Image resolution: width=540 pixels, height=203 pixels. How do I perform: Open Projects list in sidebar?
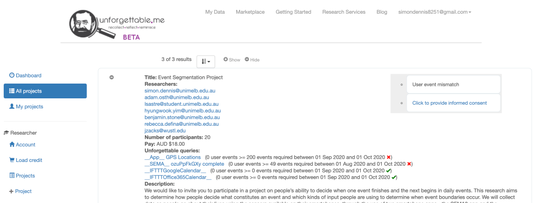click(x=22, y=176)
